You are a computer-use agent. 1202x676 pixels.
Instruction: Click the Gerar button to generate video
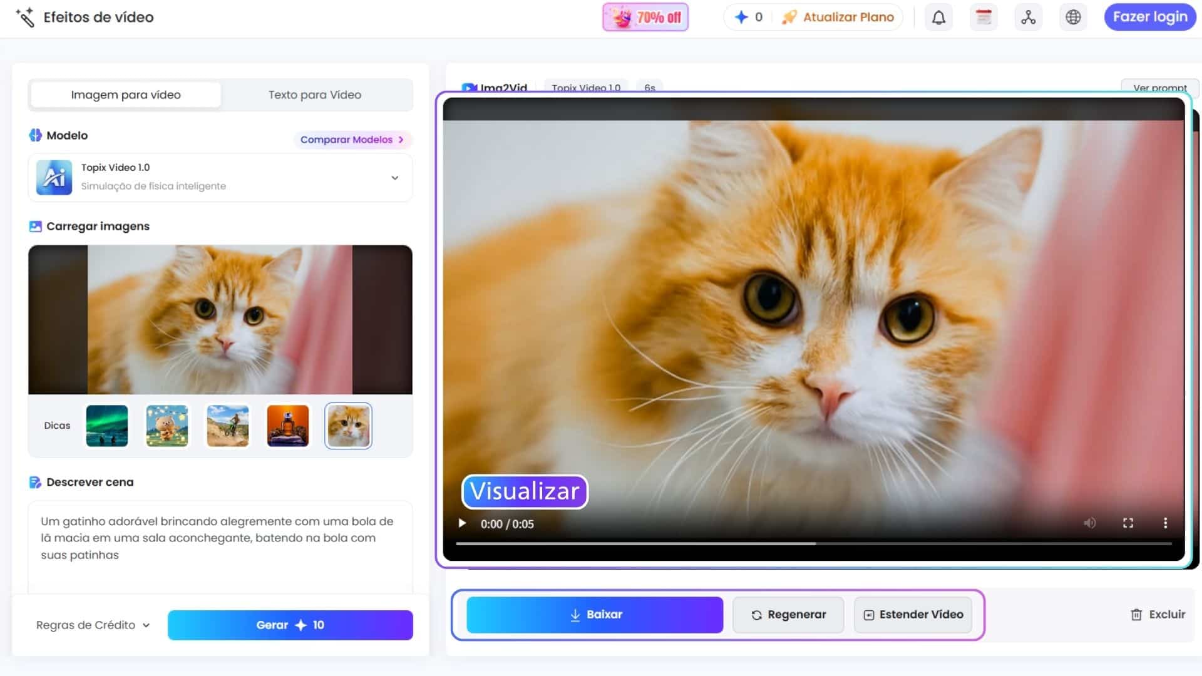[x=290, y=625]
